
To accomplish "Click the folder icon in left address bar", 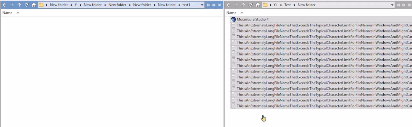I will coord(41,5).
